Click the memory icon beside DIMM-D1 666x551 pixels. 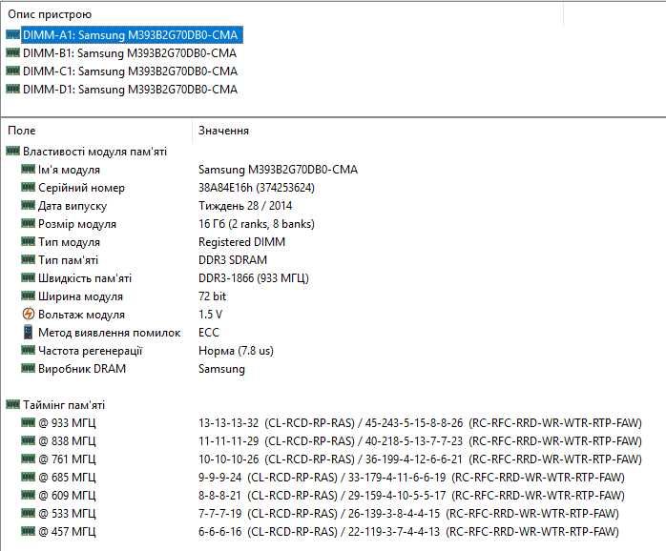pos(12,90)
